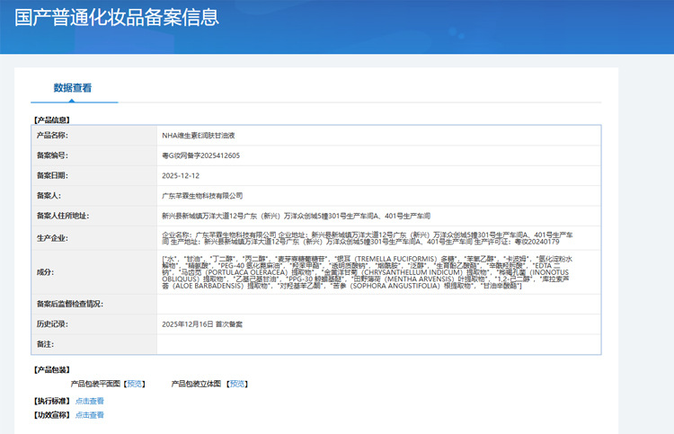Click the 备案人住所地址 value text
The width and height of the screenshot is (674, 434).
pos(296,216)
